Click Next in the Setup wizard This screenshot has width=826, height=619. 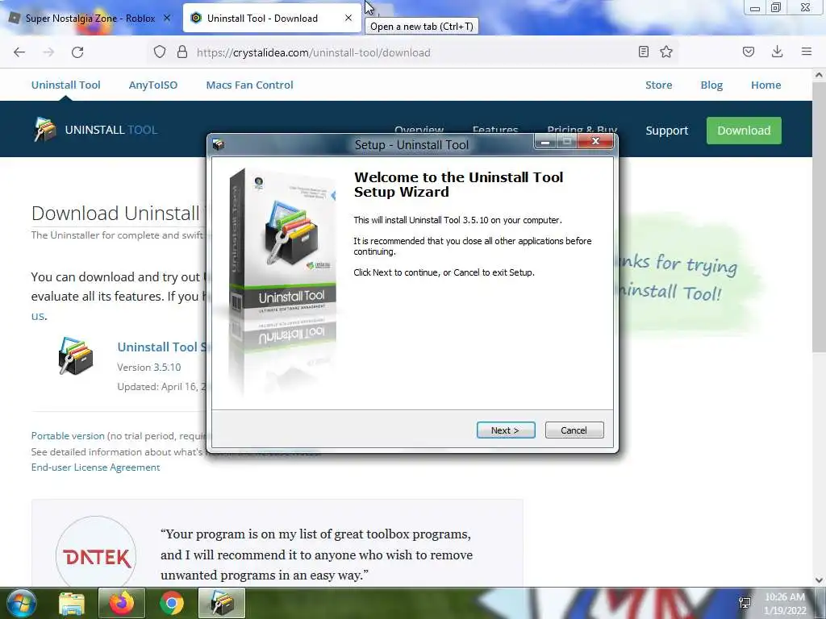tap(506, 430)
